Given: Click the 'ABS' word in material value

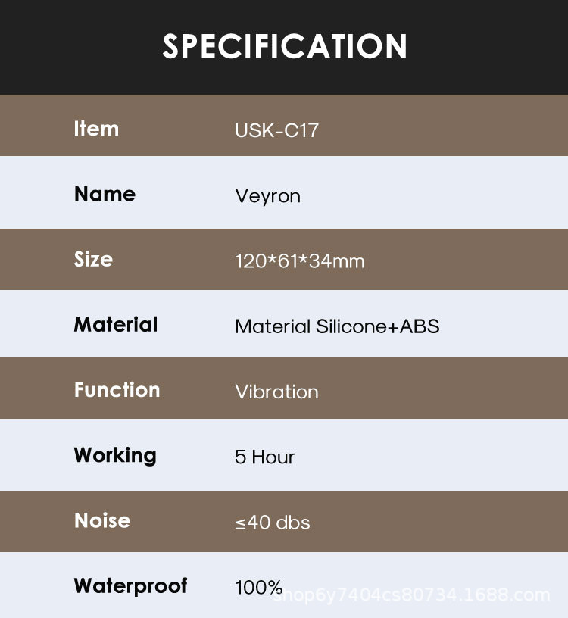Looking at the screenshot, I should [420, 326].
